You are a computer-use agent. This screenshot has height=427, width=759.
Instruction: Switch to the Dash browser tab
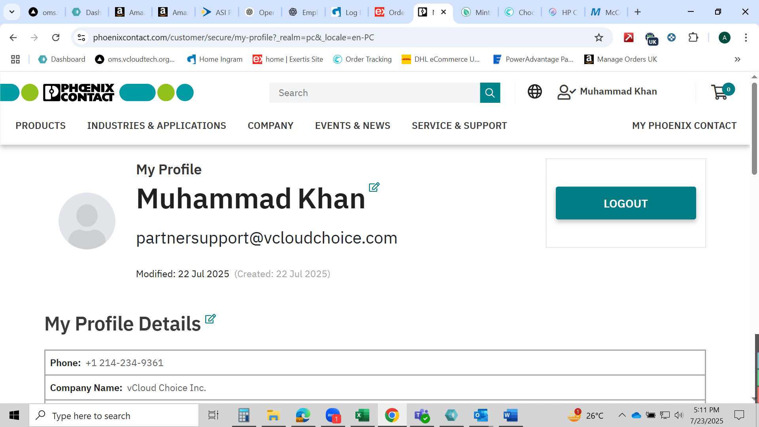(x=87, y=12)
